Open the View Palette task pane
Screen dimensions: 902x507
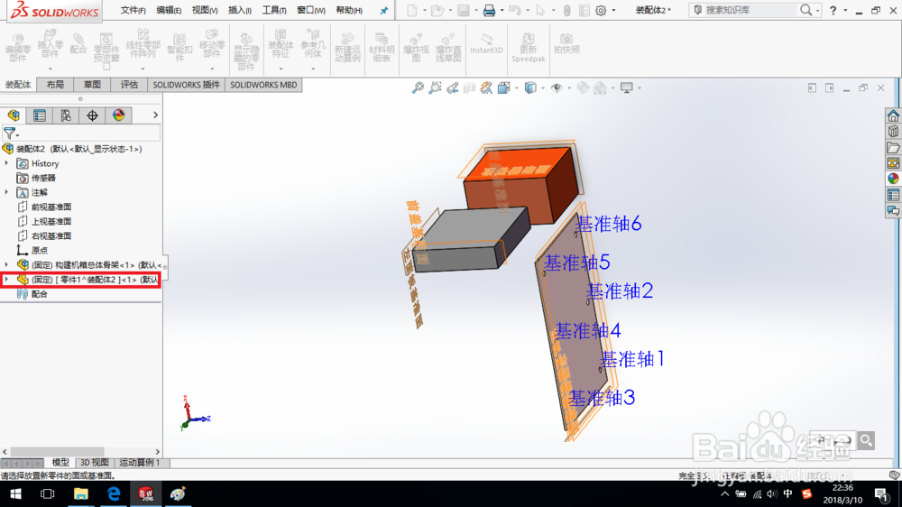pyautogui.click(x=893, y=163)
